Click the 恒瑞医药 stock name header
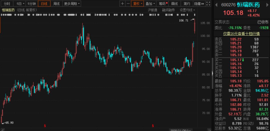Viewport: 270px width, 131px height. tap(248, 5)
